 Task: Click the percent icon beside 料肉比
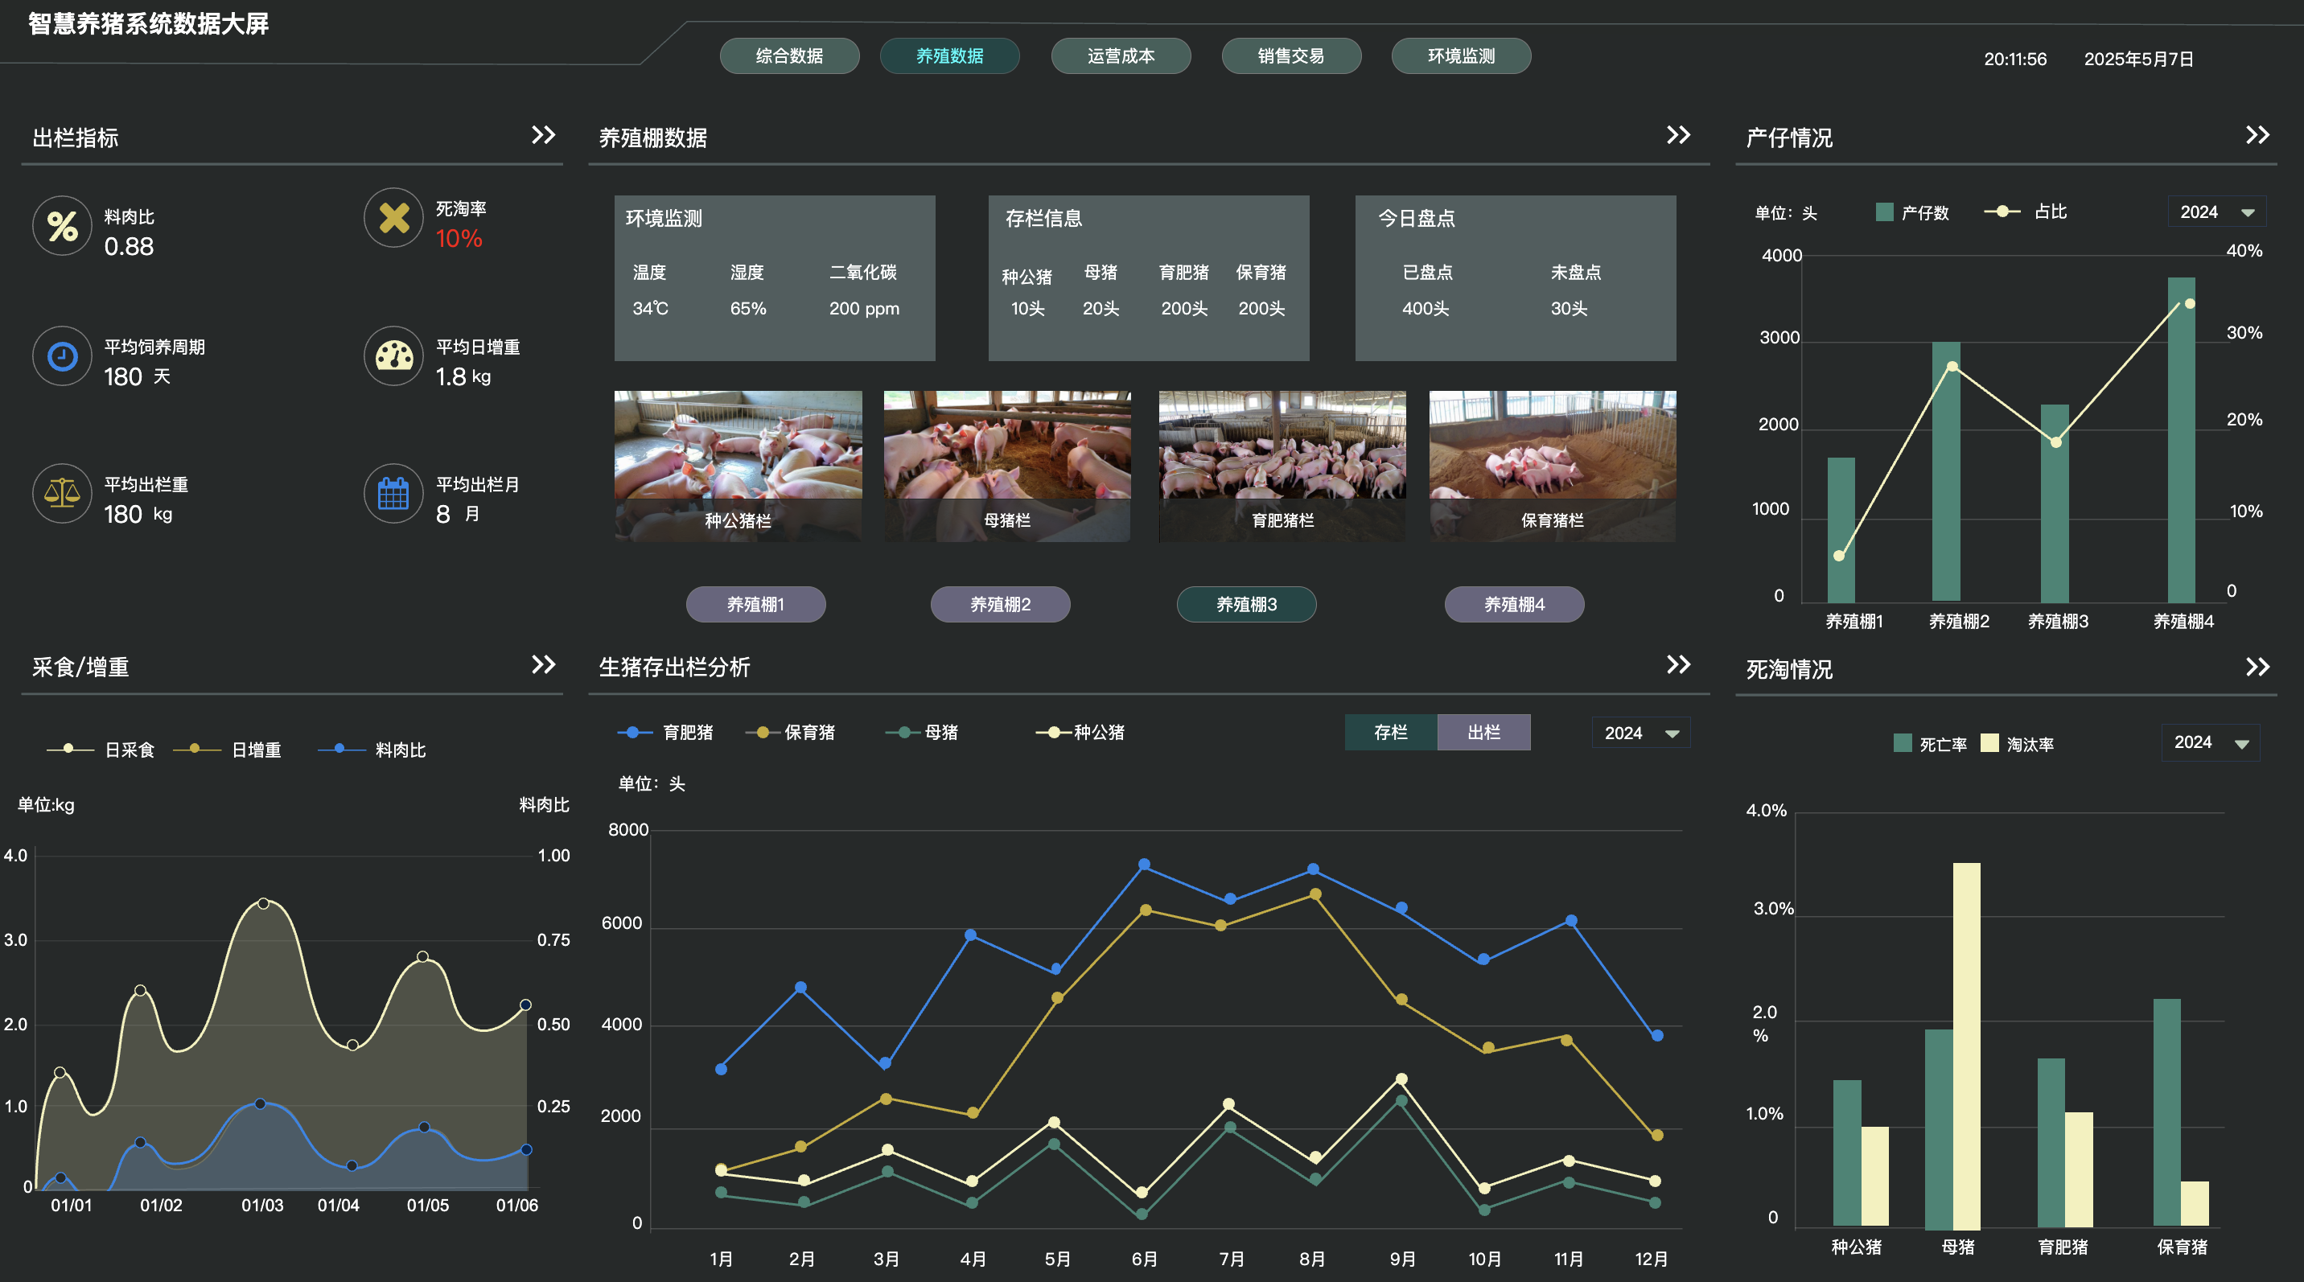[x=62, y=226]
